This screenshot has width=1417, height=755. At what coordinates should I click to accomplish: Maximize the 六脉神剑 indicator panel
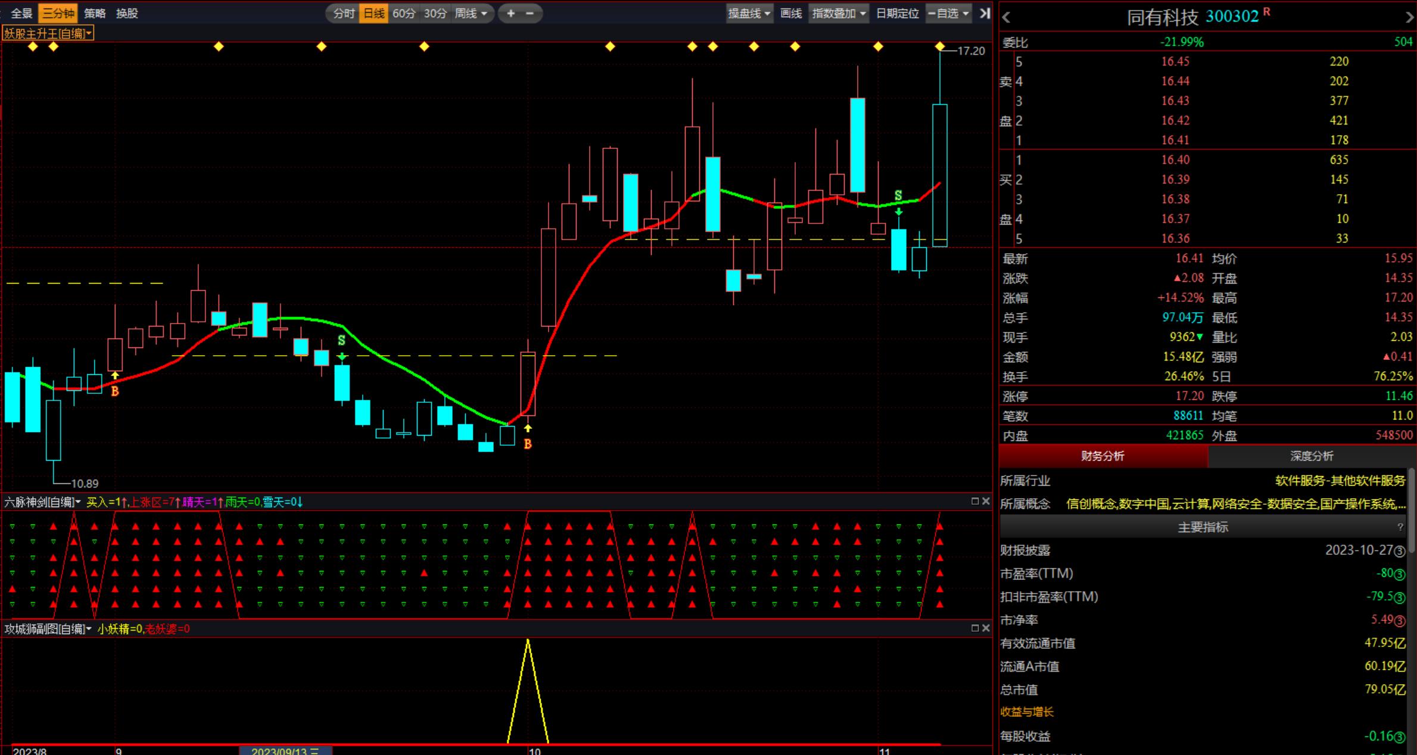[x=975, y=501]
